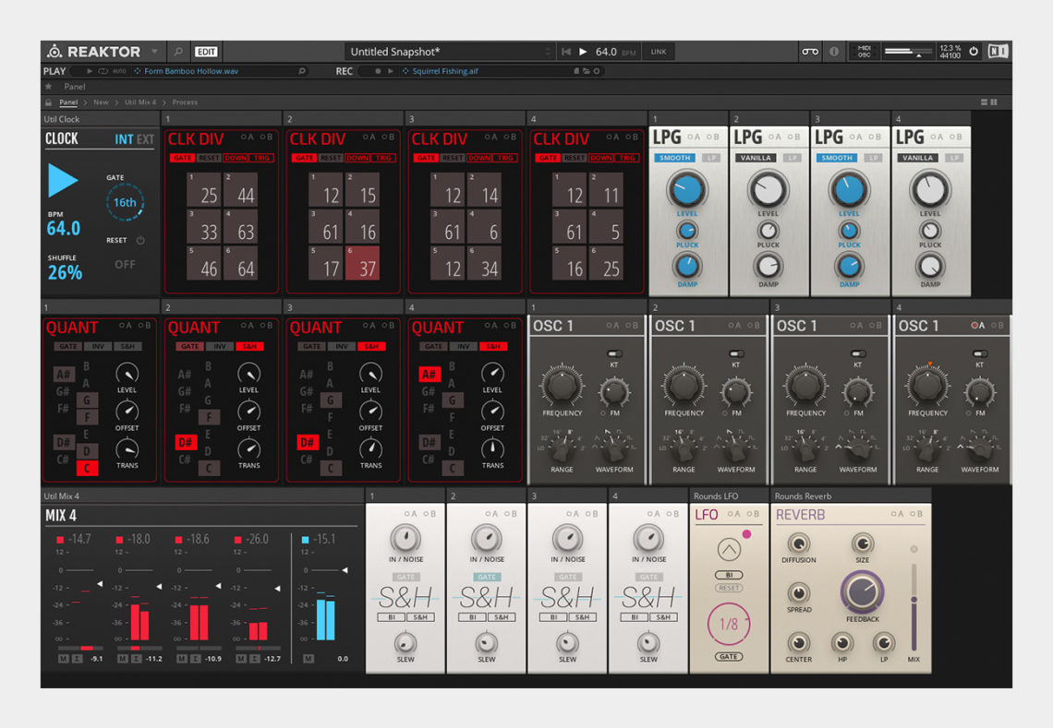Click the LINK button beside the BPM
This screenshot has width=1053, height=728.
659,52
